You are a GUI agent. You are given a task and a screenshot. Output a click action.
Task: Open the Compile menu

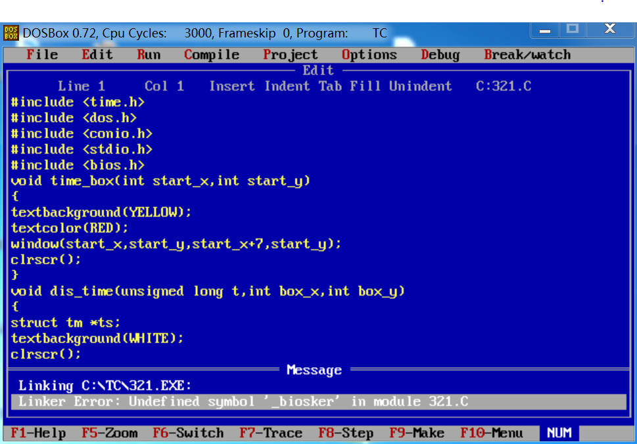click(x=212, y=55)
